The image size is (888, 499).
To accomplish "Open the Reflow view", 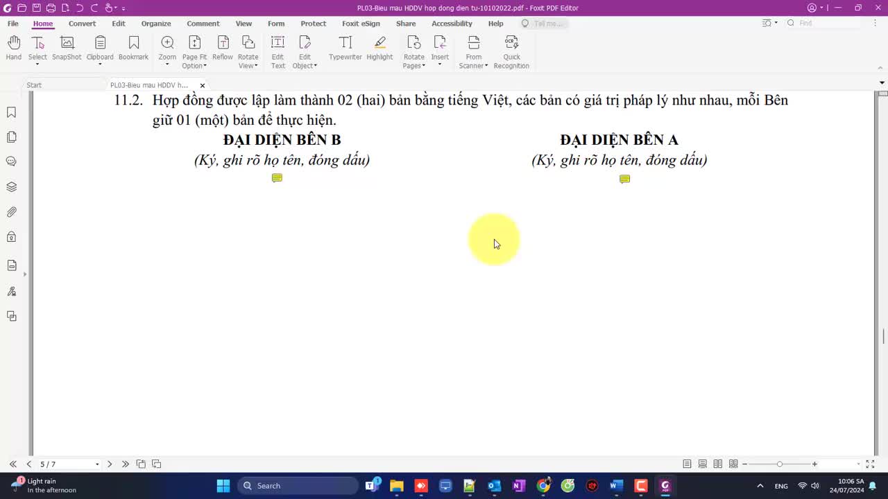I will click(223, 48).
